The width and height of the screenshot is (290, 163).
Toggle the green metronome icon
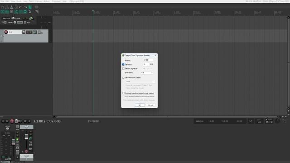pyautogui.click(x=29, y=7)
